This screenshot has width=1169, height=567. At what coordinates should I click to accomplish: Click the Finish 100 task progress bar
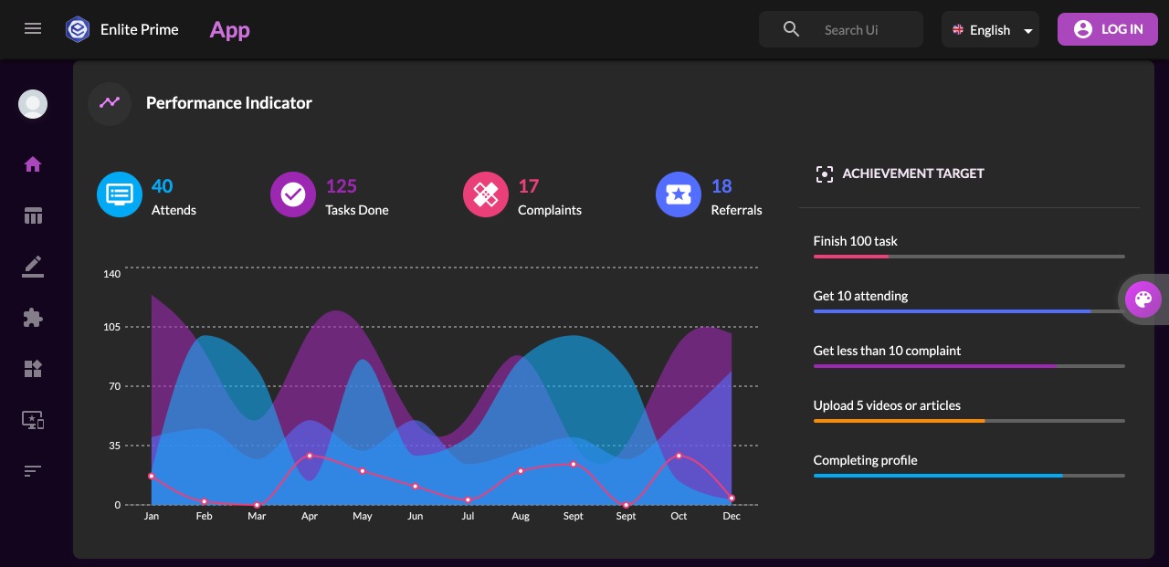[x=969, y=257]
